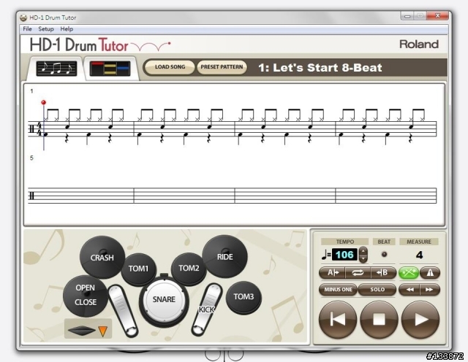Enable SOLO mode

pyautogui.click(x=377, y=290)
